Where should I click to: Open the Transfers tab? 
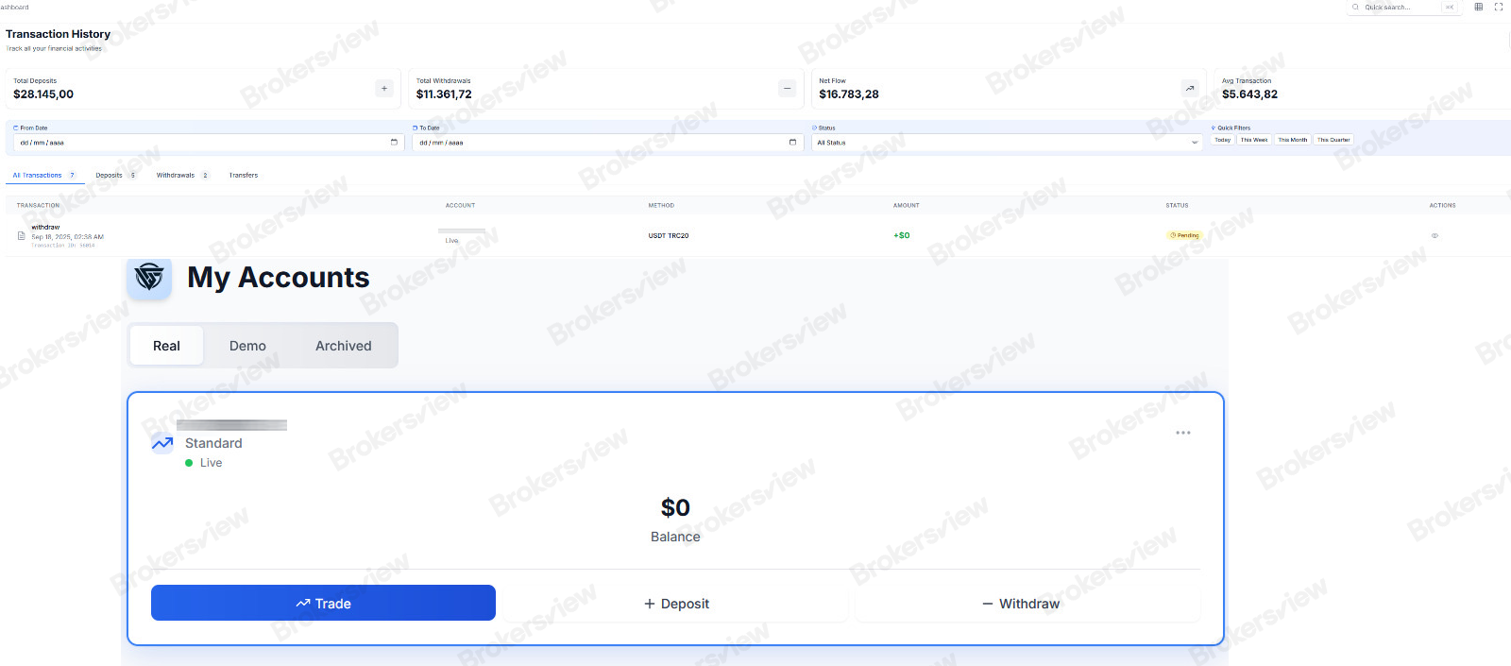tap(243, 175)
